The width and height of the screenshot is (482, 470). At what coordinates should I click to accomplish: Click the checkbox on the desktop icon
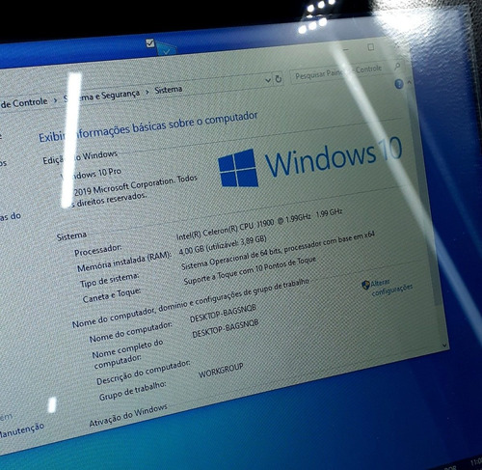(x=150, y=43)
